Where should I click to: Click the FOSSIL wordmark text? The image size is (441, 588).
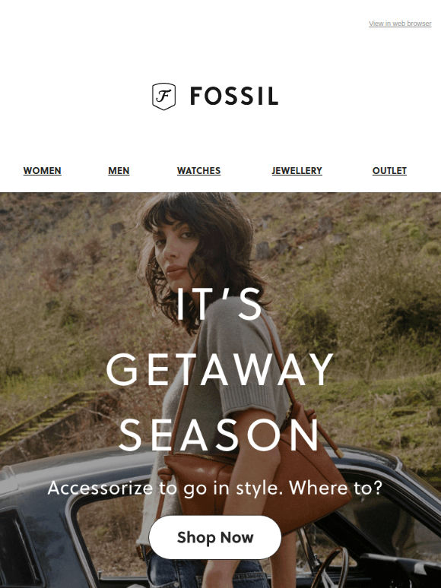pyautogui.click(x=234, y=96)
